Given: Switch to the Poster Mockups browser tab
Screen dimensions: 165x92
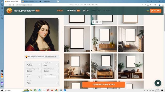Looking at the screenshot, I should pyautogui.click(x=13, y=2).
